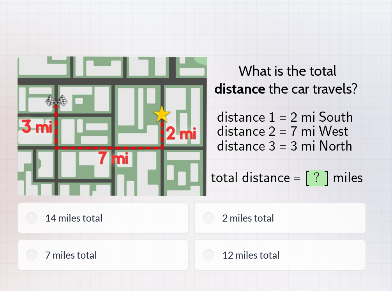Click the "2 mi" label on the map

point(181,134)
